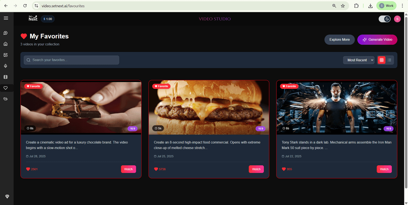Switch to list view layout
Image resolution: width=408 pixels, height=205 pixels.
pos(389,60)
